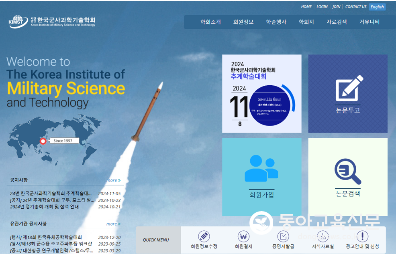Image resolution: width=396 pixels, height=254 pixels.
Task: Switch the site to English
Action: coord(377,7)
